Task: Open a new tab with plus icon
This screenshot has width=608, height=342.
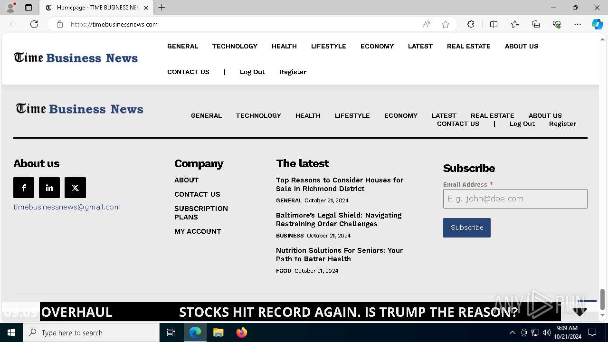Action: tap(162, 8)
